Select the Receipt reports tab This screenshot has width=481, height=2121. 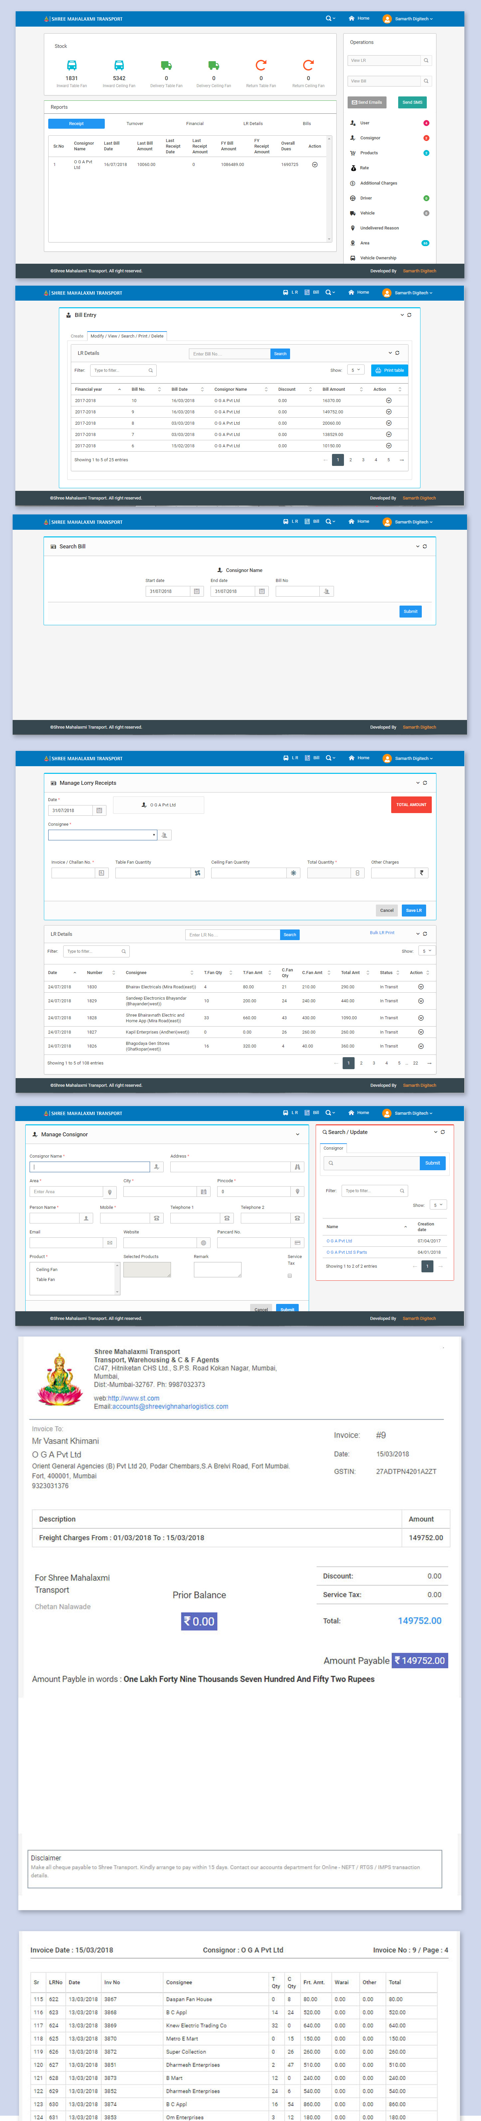[76, 123]
